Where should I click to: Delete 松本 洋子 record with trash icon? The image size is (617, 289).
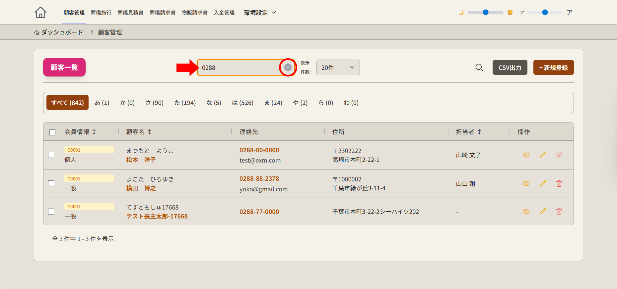[x=559, y=155]
